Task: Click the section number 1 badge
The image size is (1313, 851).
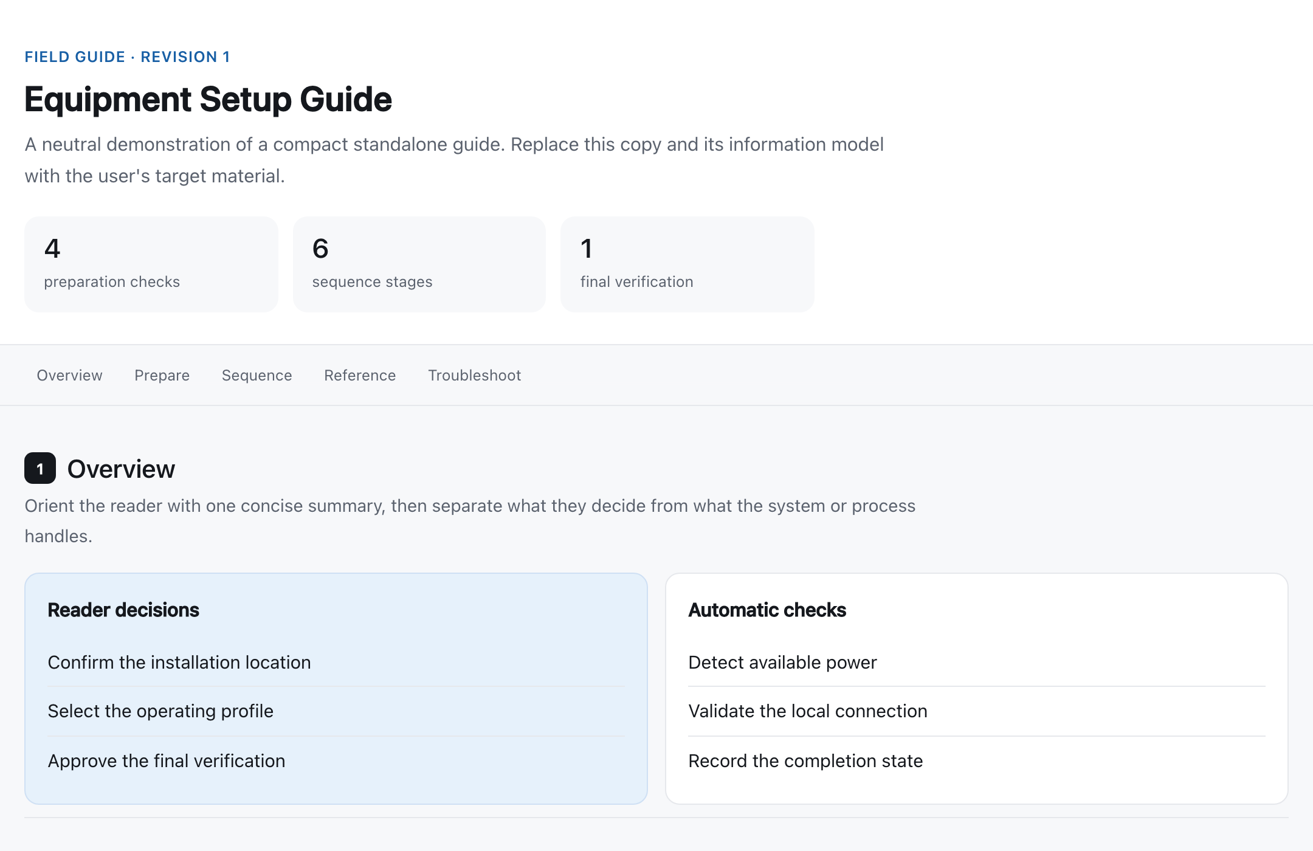Action: click(40, 468)
